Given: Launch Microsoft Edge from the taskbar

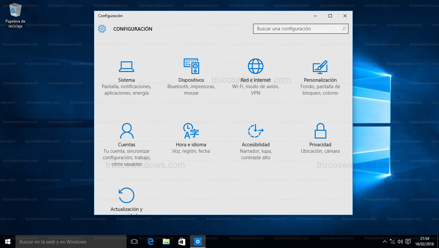Looking at the screenshot, I should pyautogui.click(x=150, y=241).
